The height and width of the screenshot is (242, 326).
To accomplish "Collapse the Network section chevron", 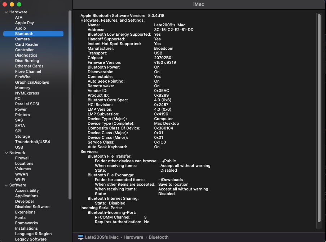I will (x=6, y=153).
